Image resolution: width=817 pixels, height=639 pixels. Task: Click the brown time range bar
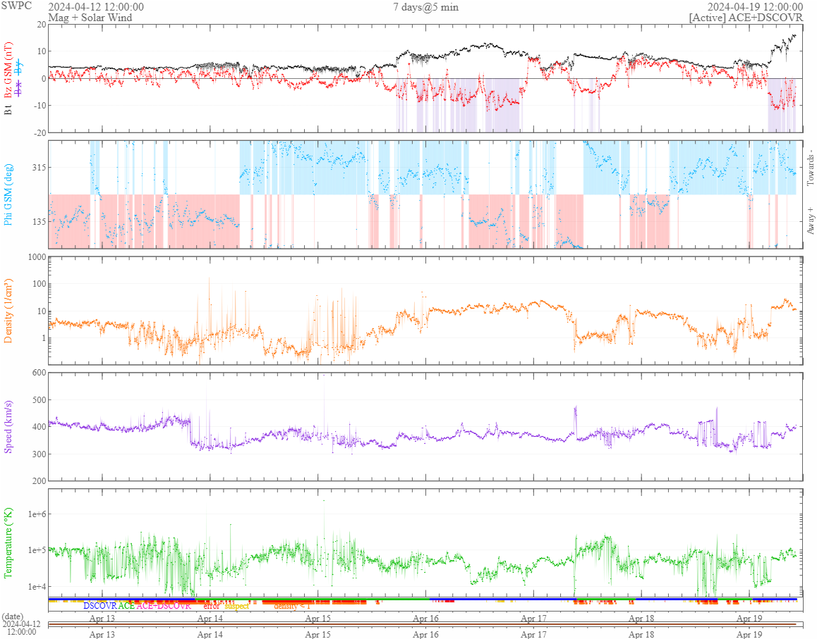(422, 624)
